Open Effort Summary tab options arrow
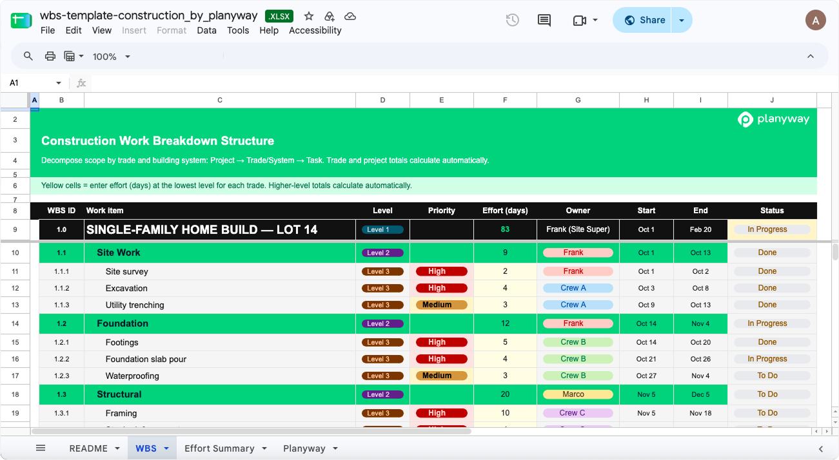This screenshot has width=839, height=460. tap(264, 448)
